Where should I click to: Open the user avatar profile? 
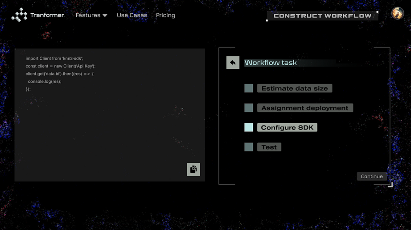[x=397, y=13]
